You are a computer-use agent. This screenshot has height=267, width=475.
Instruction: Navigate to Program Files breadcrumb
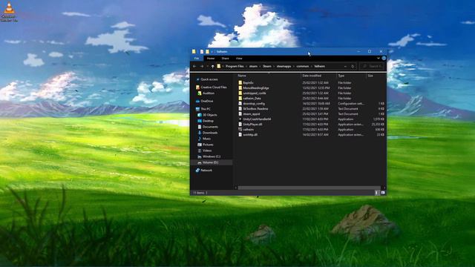coord(235,66)
